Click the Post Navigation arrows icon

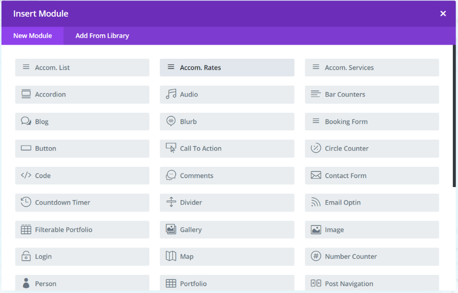click(x=316, y=283)
